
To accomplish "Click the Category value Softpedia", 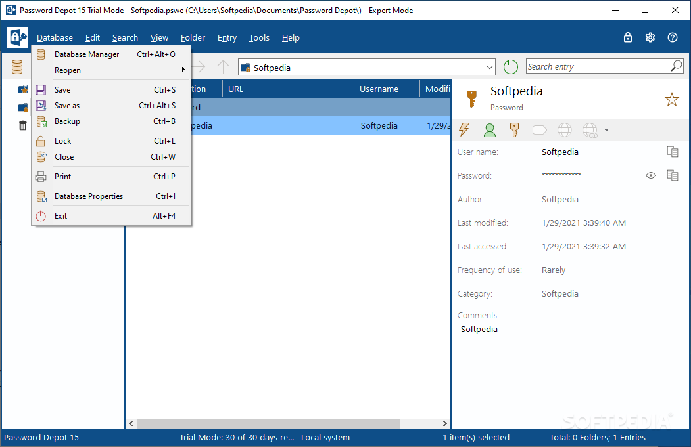I will pos(560,294).
